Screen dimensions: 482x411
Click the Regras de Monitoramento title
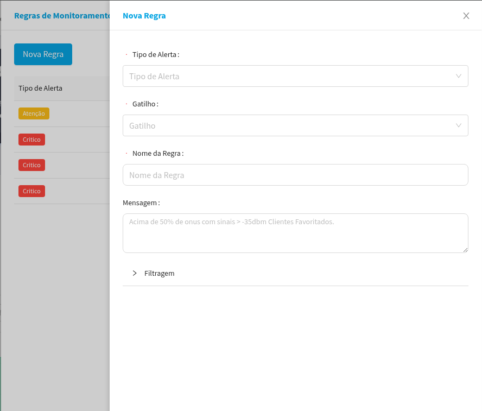tap(62, 16)
